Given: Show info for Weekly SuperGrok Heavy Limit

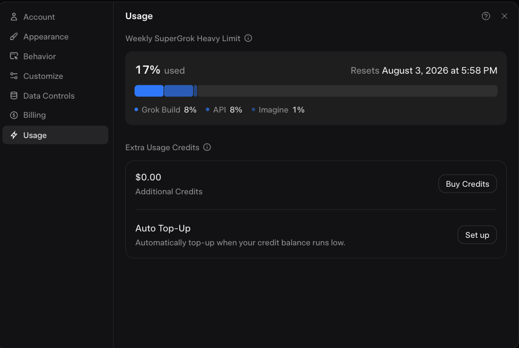Looking at the screenshot, I should (248, 38).
